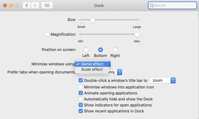This screenshot has width=199, height=119.
Task: Disable Animate opening applications
Action: click(x=81, y=93)
